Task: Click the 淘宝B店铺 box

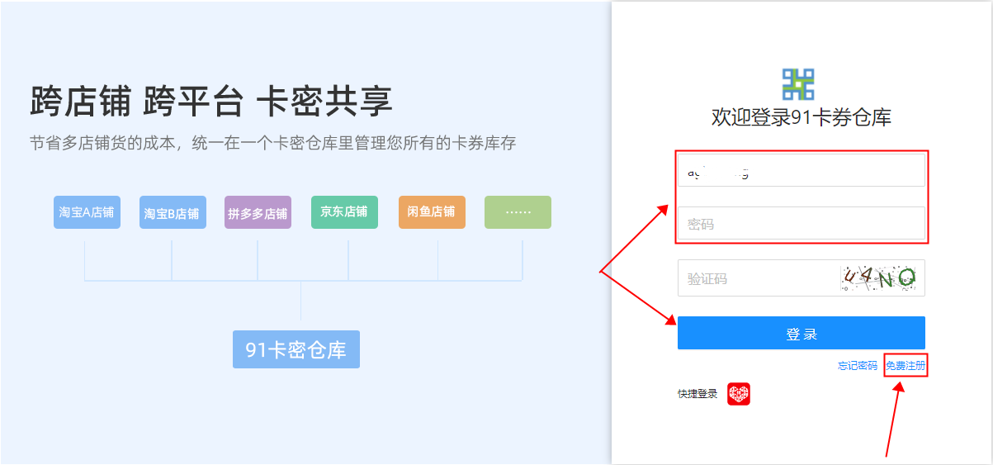Action: click(x=172, y=212)
